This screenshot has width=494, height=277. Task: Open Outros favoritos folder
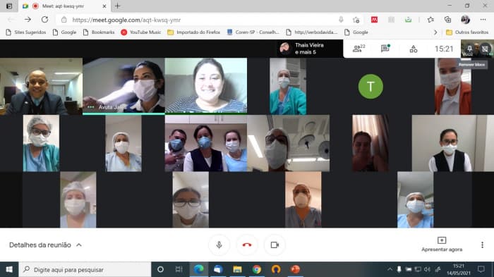click(x=467, y=32)
